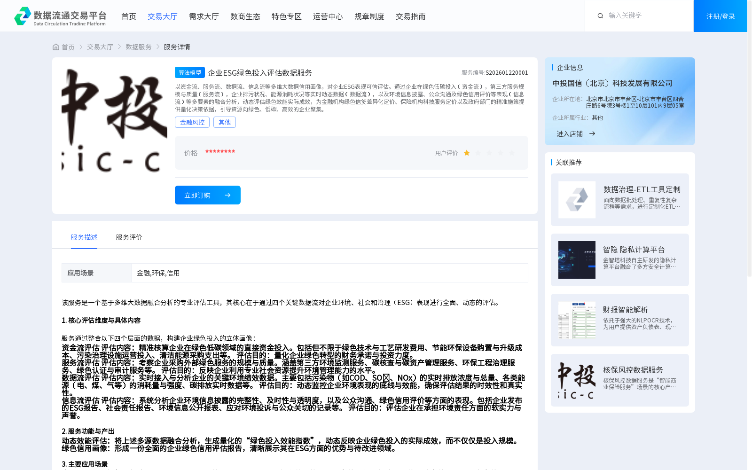Viewport: 752px width, 470px height.
Task: Click the masked price ********* value
Action: point(220,152)
